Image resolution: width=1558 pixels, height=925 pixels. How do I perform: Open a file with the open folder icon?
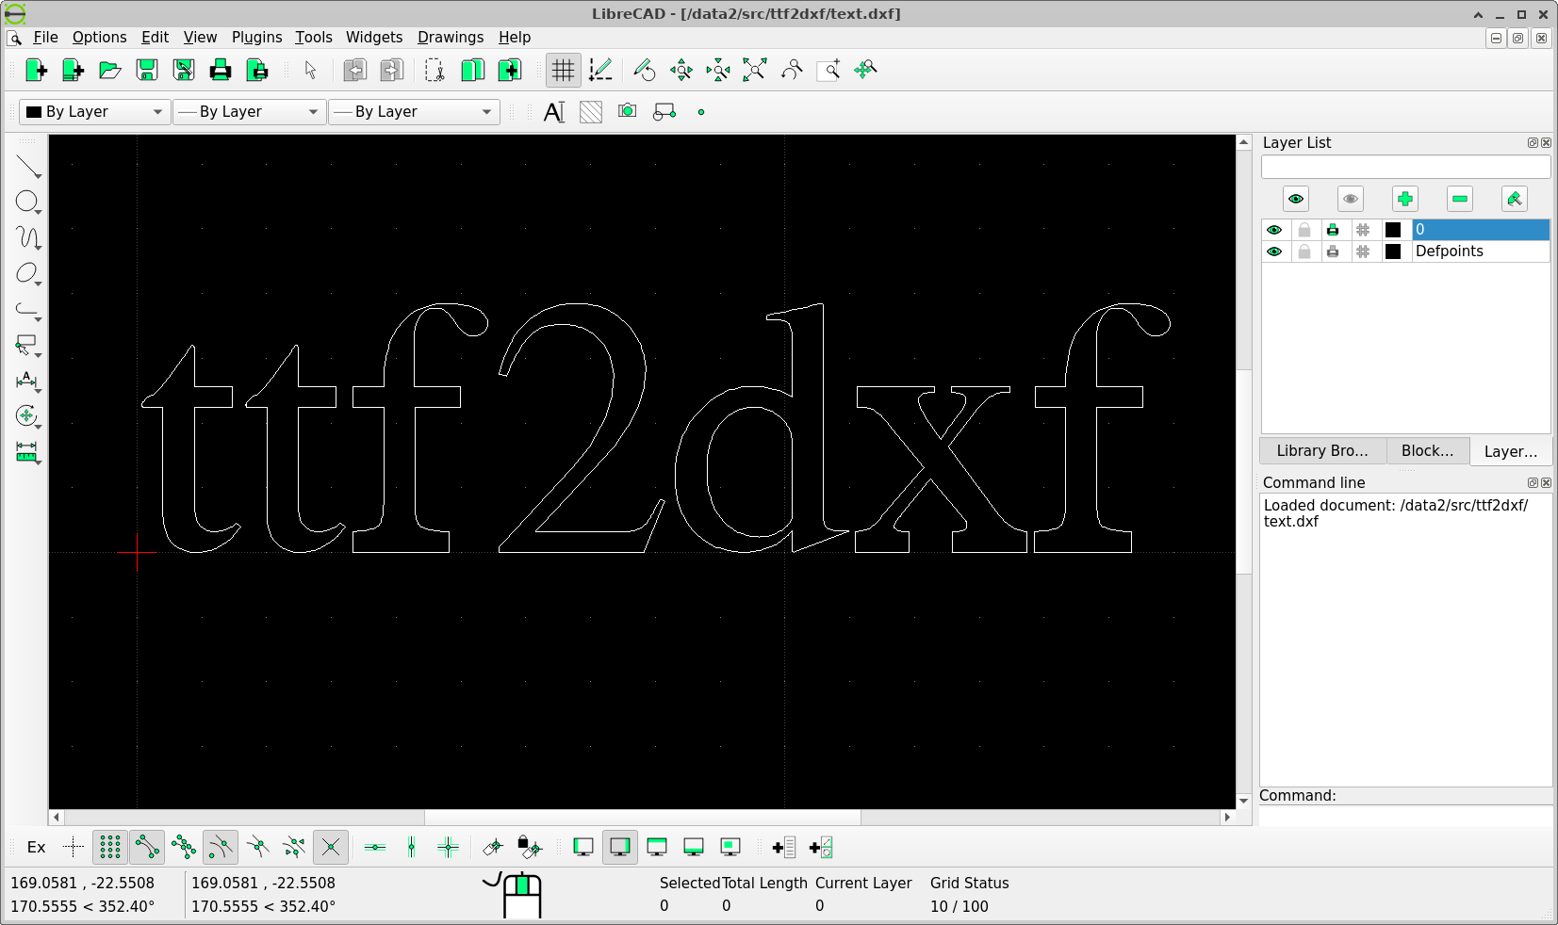109,70
